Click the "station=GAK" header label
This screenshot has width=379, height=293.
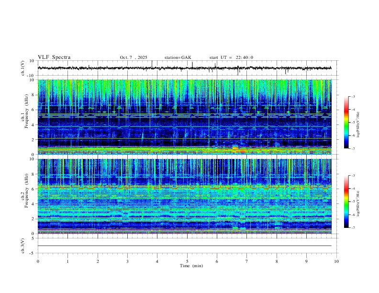coord(178,57)
